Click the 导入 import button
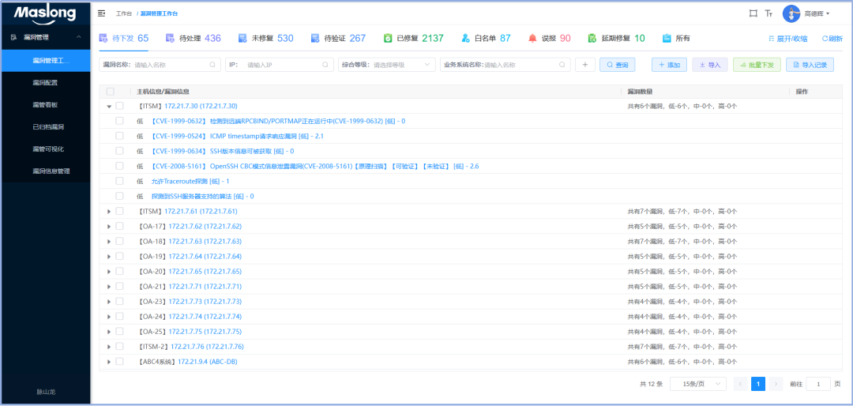 pos(710,65)
